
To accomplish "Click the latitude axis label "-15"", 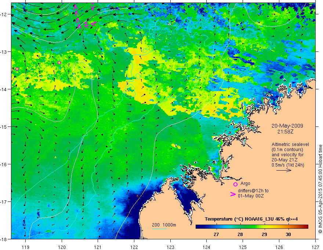I will 4,127.
